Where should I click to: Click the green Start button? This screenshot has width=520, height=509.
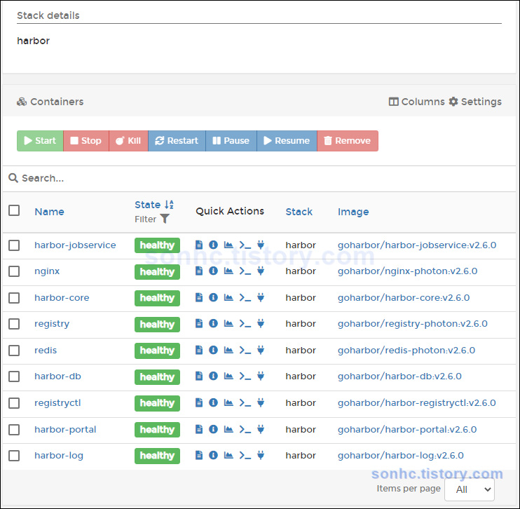point(40,141)
